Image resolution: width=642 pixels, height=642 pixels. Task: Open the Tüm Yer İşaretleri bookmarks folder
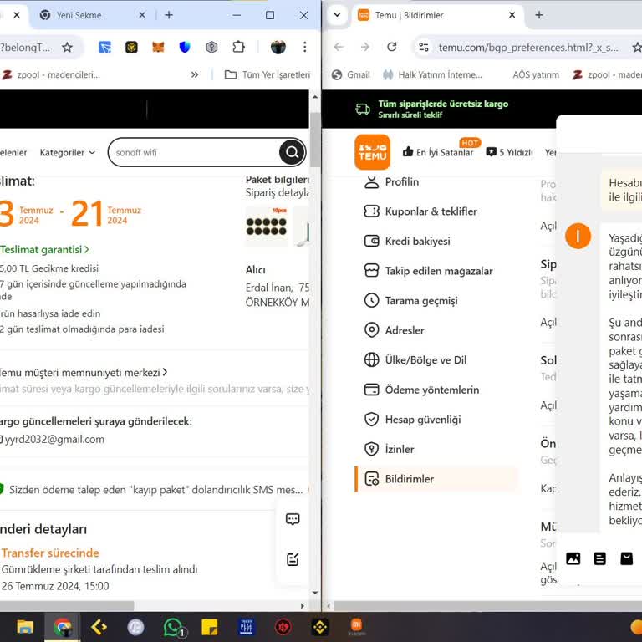[x=267, y=74]
